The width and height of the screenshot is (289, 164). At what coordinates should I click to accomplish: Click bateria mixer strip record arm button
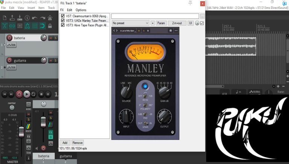tap(43, 148)
